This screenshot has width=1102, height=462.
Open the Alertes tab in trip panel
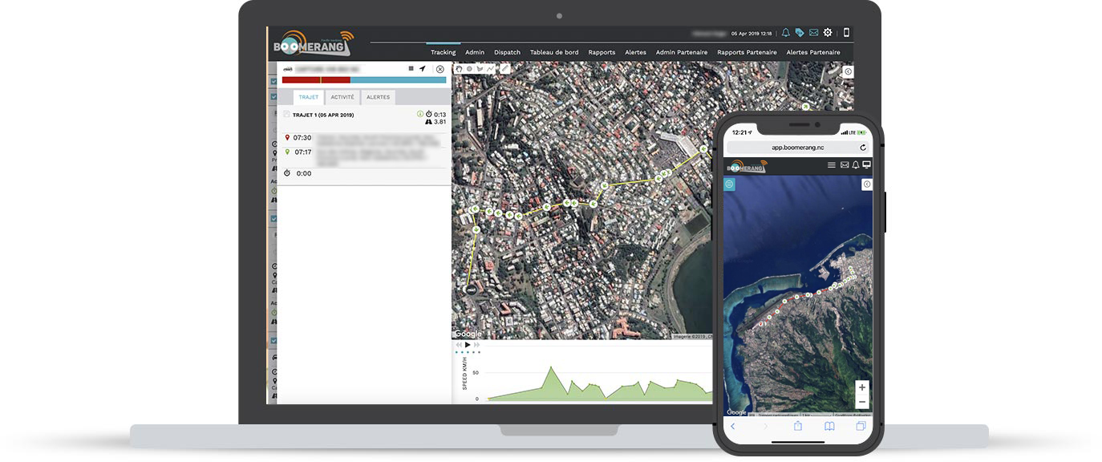click(378, 97)
